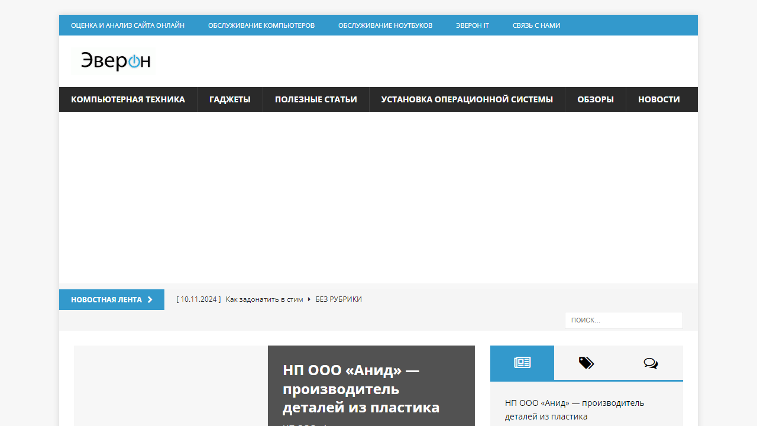
Task: Open ОЦЕНКА И АНАЛИЗ САЙТА ОНЛАЙН link
Action: 128,25
